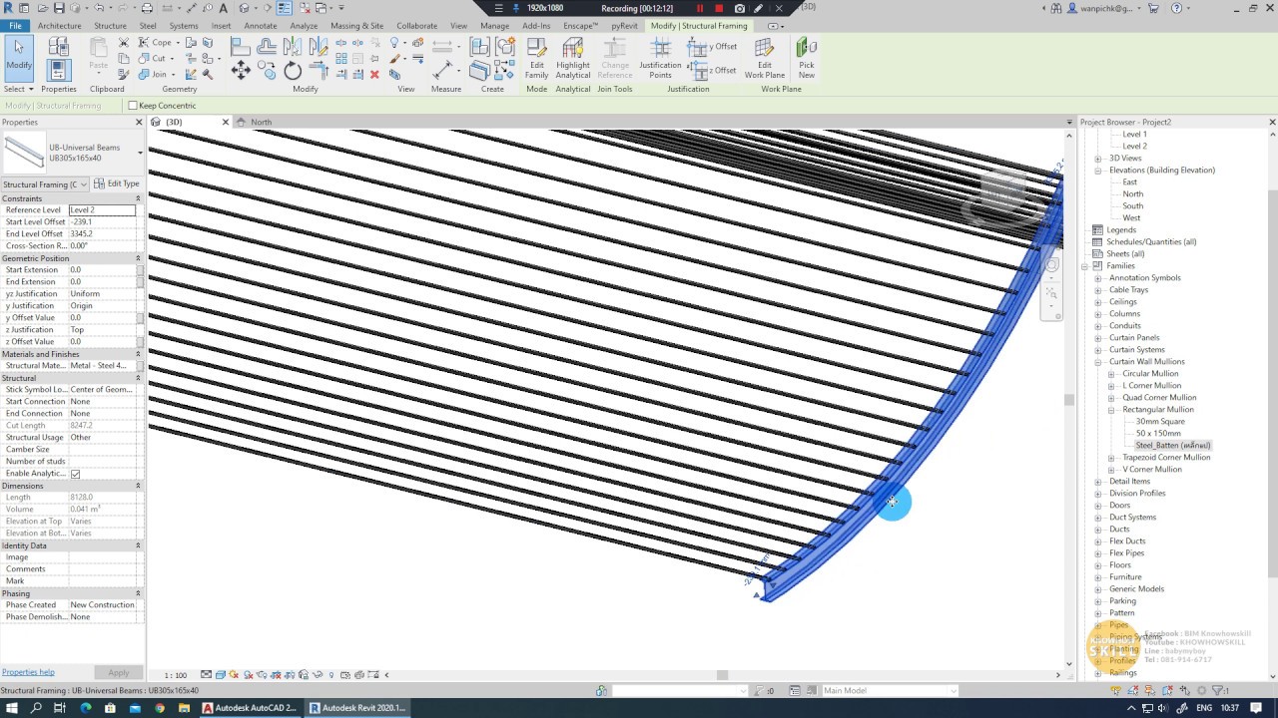Select Steel_Batten mullion type in browser
The image size is (1278, 718).
click(1173, 446)
